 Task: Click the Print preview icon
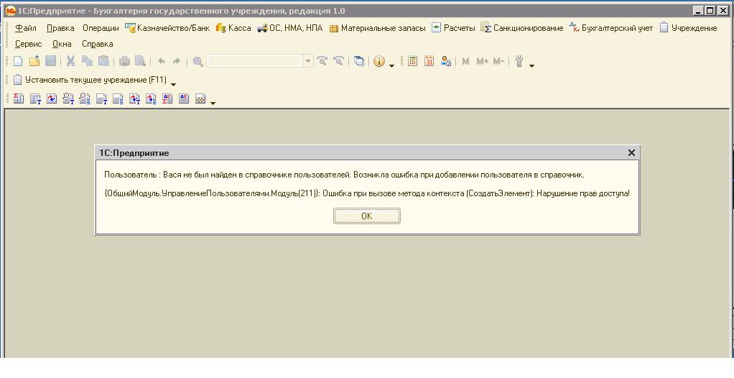point(140,61)
